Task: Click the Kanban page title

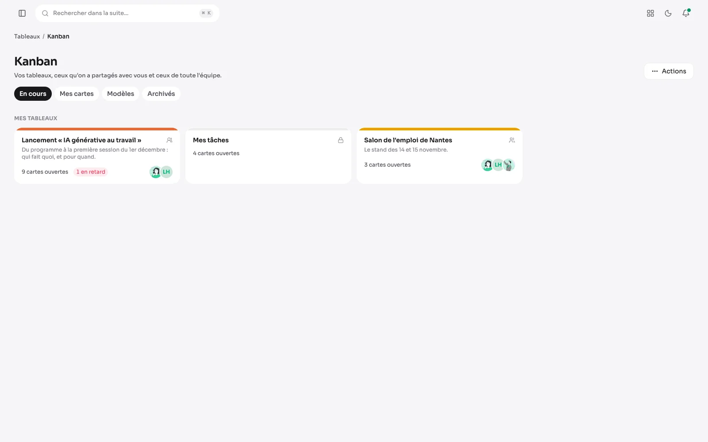Action: point(36,61)
